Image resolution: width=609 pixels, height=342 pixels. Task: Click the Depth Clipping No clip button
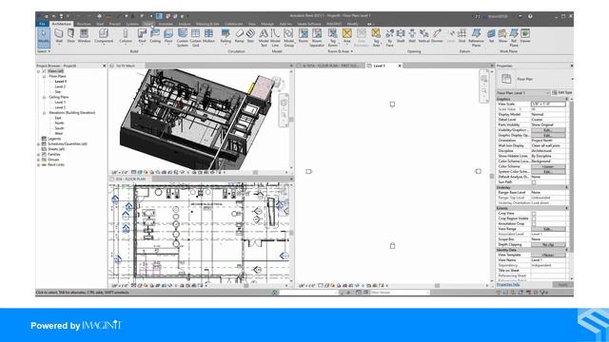pos(548,245)
